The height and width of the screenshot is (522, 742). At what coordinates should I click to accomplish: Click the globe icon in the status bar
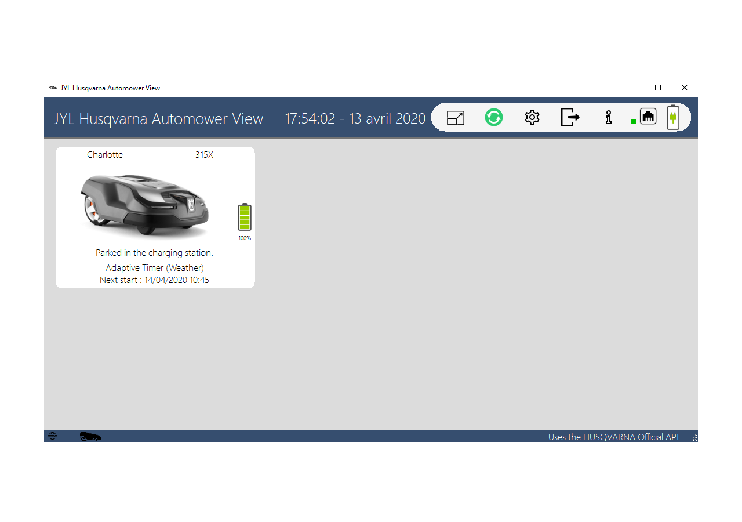click(x=53, y=436)
